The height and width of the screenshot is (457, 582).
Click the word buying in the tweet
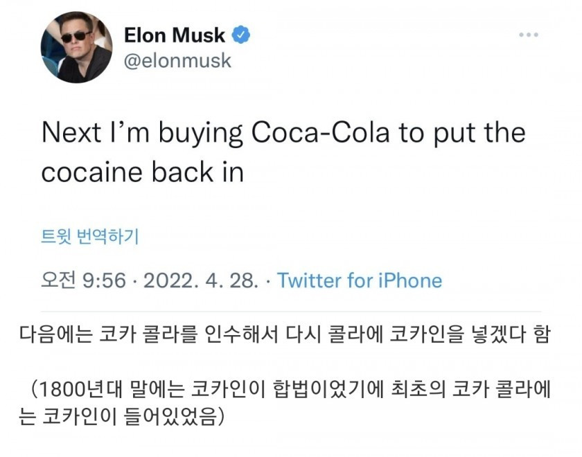[202, 133]
